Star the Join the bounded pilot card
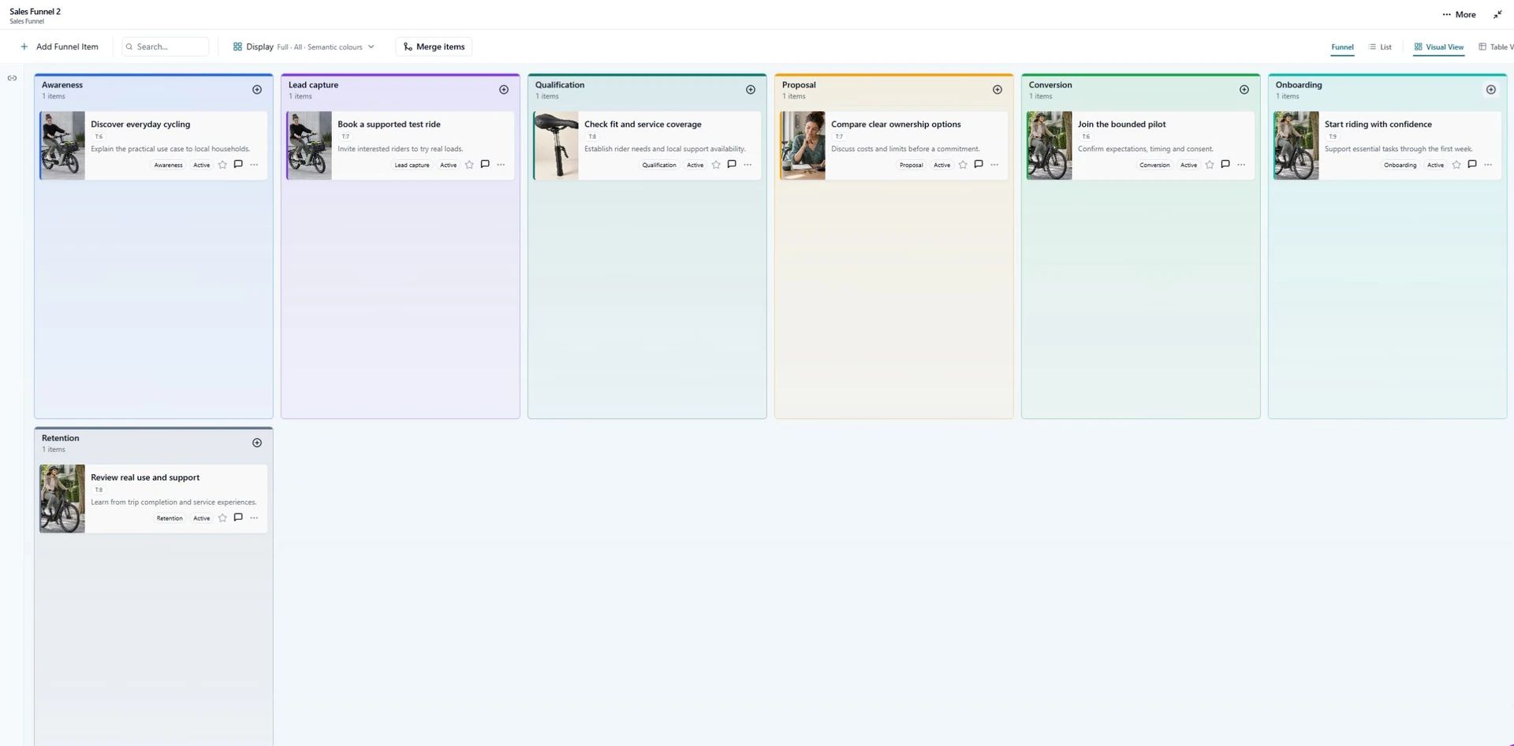Viewport: 1514px width, 746px height. 1210,165
